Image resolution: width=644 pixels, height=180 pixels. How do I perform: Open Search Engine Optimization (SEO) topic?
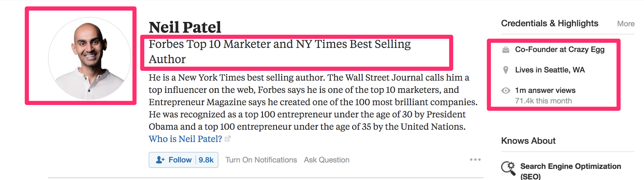pos(570,171)
